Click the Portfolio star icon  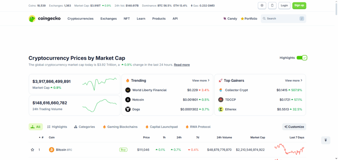click(x=242, y=19)
